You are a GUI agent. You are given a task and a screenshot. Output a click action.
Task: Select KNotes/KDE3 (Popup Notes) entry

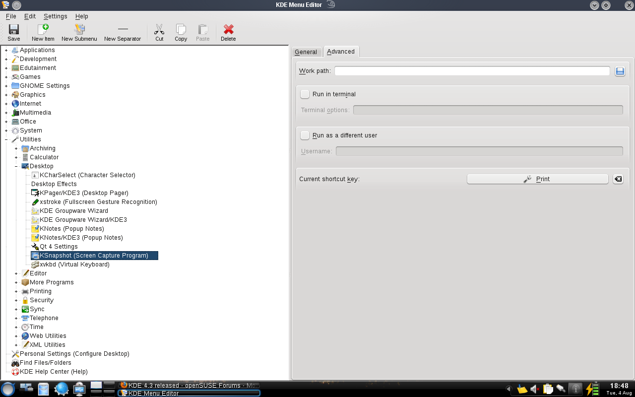pyautogui.click(x=77, y=238)
